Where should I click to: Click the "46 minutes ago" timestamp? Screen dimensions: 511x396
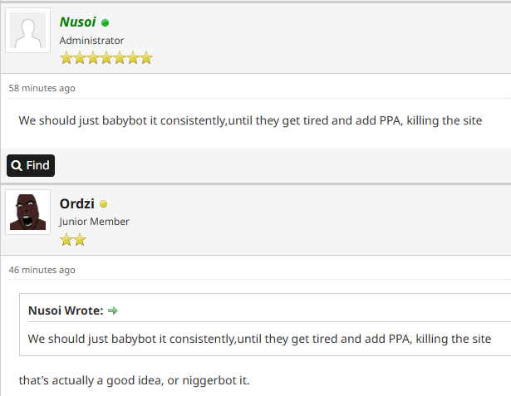click(42, 270)
